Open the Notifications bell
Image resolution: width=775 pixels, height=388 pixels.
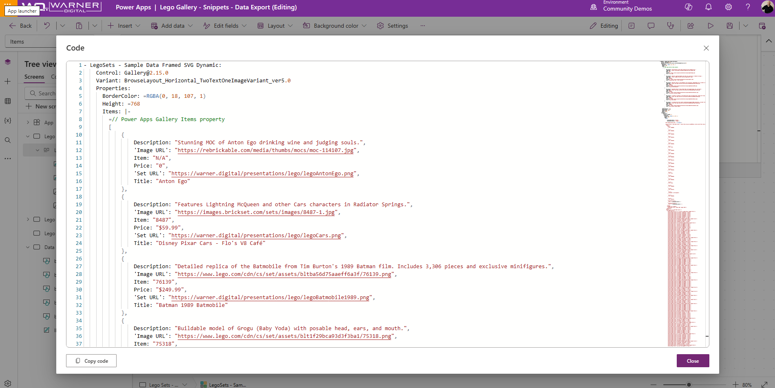(x=709, y=7)
